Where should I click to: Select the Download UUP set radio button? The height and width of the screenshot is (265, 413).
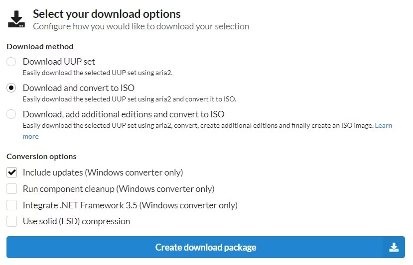pyautogui.click(x=11, y=62)
